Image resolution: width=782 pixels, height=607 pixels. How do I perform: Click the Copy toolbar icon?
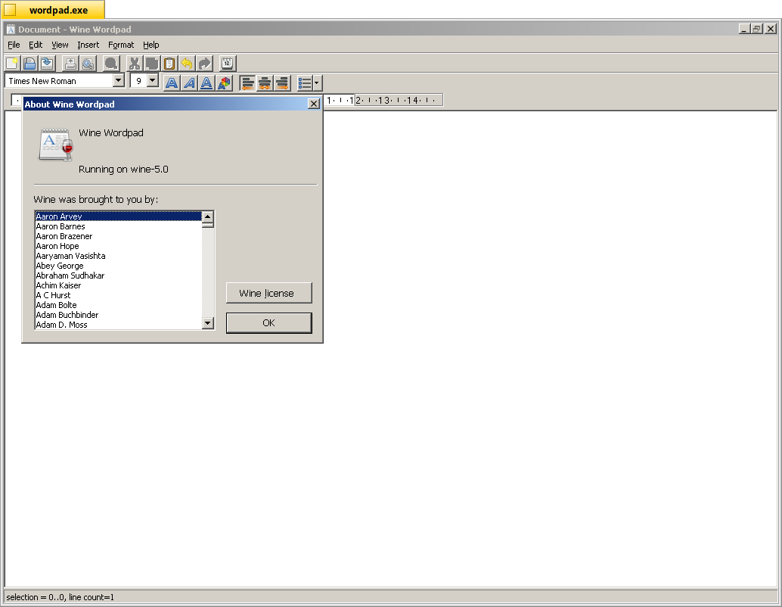[x=151, y=64]
